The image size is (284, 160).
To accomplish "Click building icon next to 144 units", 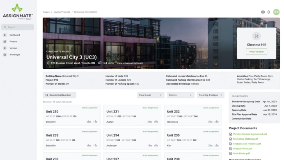I will (x=100, y=63).
